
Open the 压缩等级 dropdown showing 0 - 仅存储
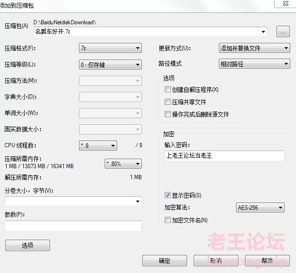(x=110, y=65)
